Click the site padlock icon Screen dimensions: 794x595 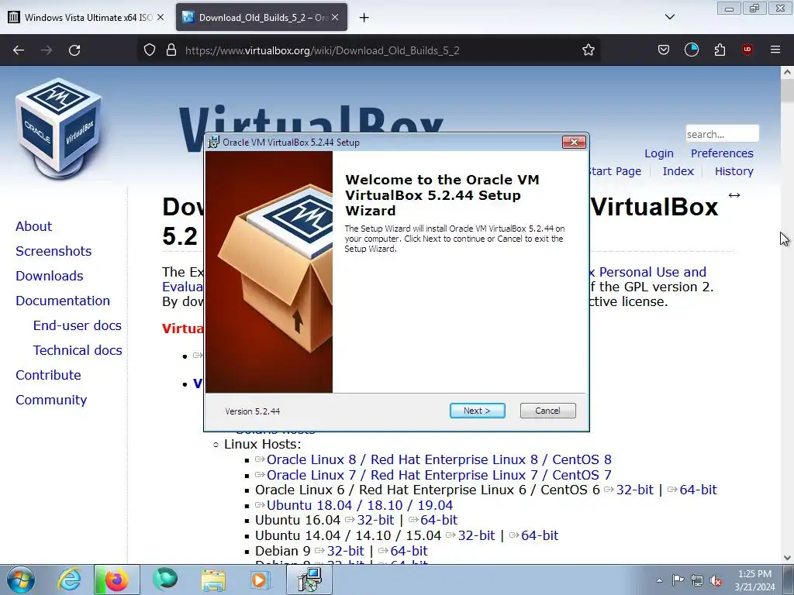(x=171, y=50)
